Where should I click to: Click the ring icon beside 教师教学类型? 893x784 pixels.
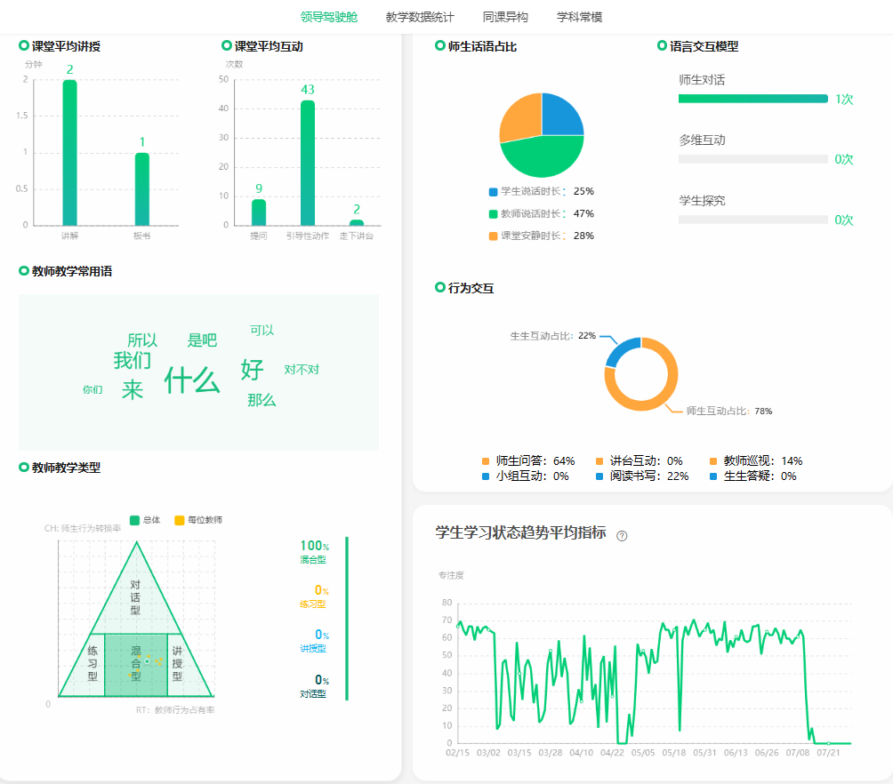pyautogui.click(x=24, y=467)
